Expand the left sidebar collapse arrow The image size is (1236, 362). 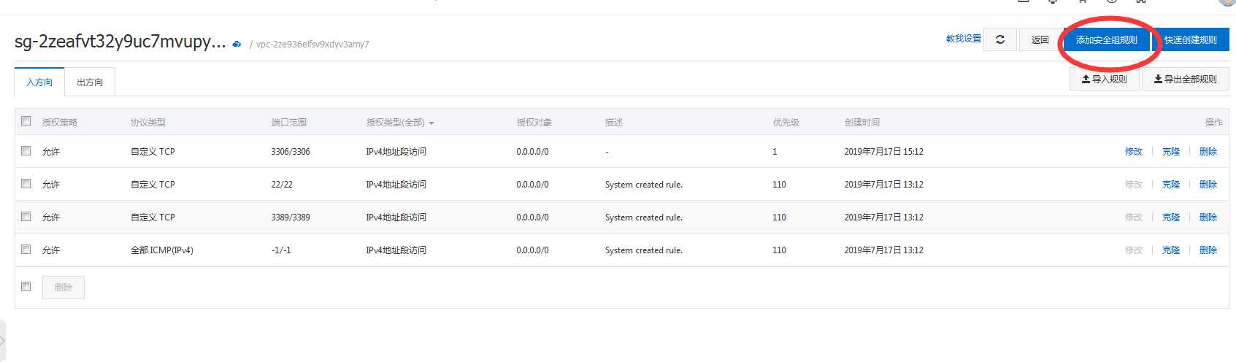click(x=3, y=340)
